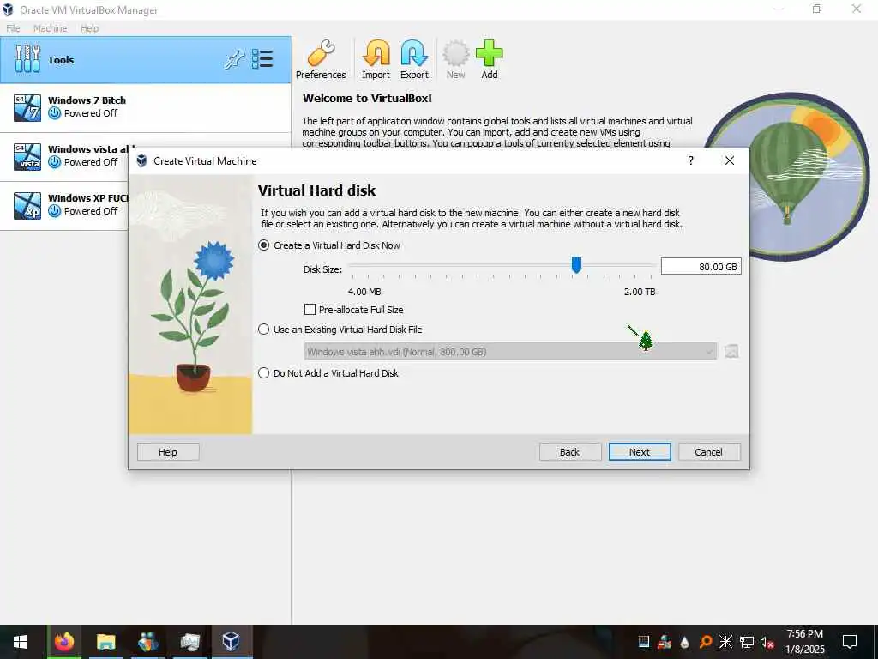Click the Back button
Screen dimensions: 878x659
click(x=570, y=452)
